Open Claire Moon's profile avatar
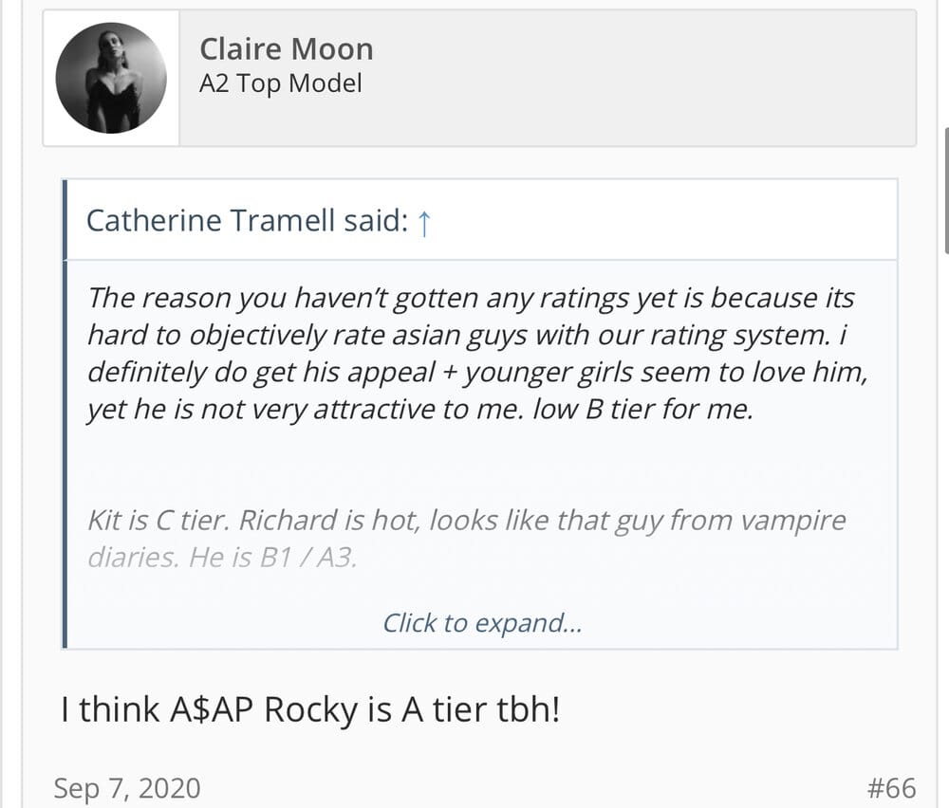This screenshot has width=949, height=808. [111, 79]
